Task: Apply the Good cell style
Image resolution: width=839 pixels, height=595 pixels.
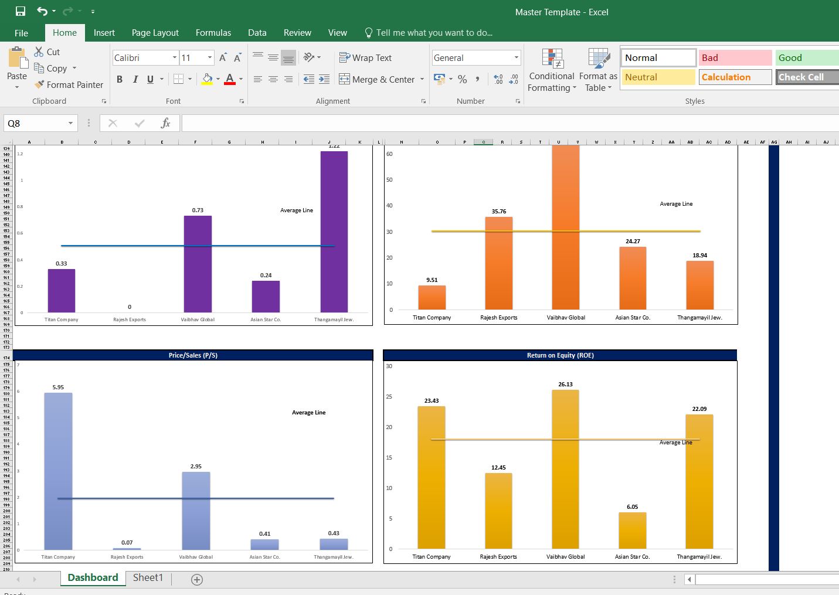Action: [x=807, y=57]
